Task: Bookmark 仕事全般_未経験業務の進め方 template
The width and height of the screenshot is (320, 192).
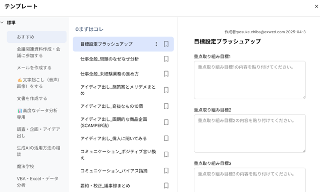Action: coord(166,74)
